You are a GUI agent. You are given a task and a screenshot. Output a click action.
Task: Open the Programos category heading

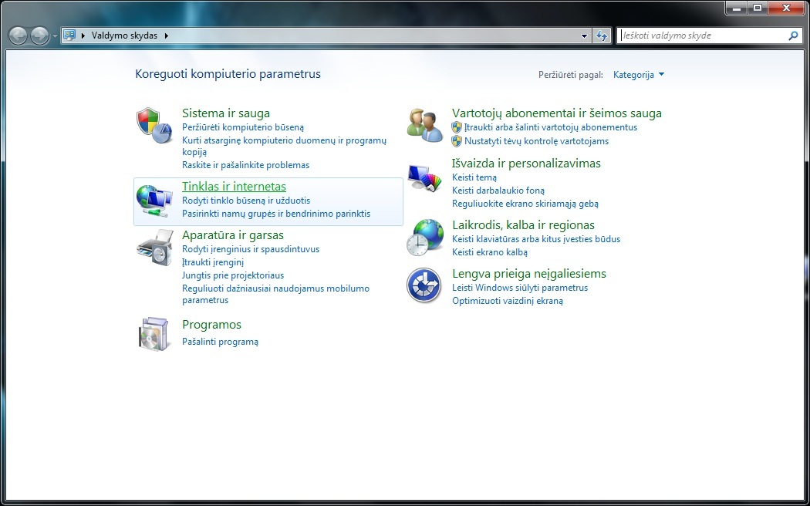point(212,325)
